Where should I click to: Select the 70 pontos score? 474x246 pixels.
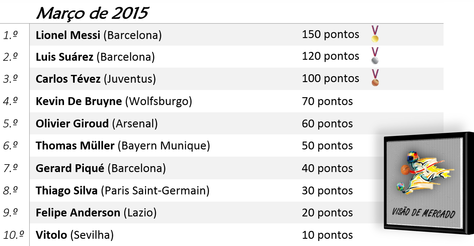(327, 101)
